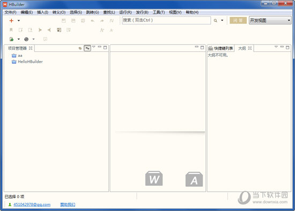The image size is (295, 211).
Task: Open the 选择(S) menu
Action: click(76, 12)
